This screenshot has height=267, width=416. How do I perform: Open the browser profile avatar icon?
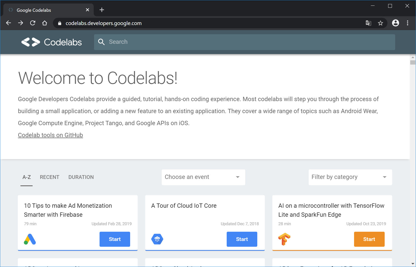click(x=395, y=23)
